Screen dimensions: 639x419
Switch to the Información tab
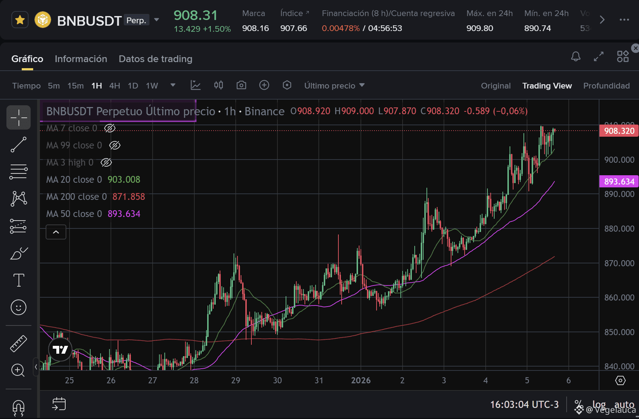(81, 59)
